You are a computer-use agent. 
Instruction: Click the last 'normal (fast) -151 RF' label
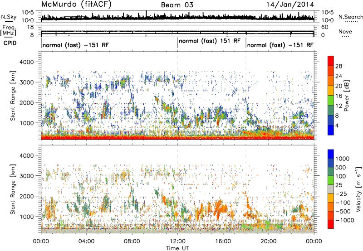point(280,45)
